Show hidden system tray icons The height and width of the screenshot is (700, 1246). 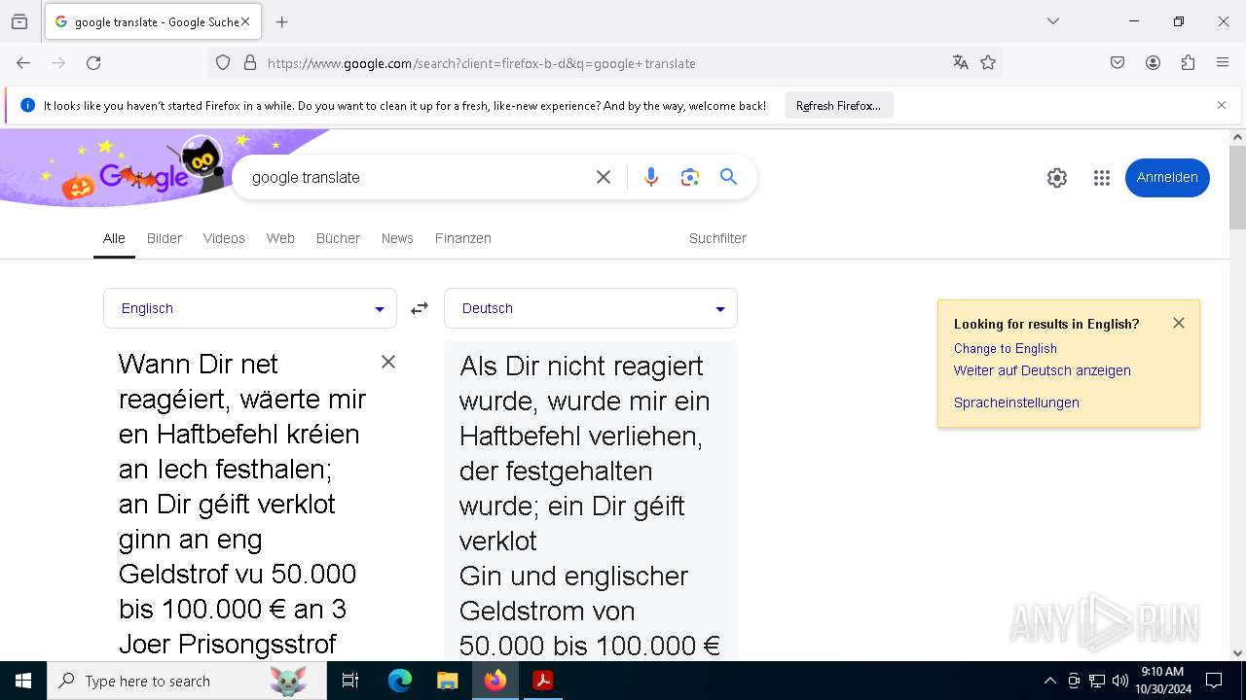click(1049, 681)
